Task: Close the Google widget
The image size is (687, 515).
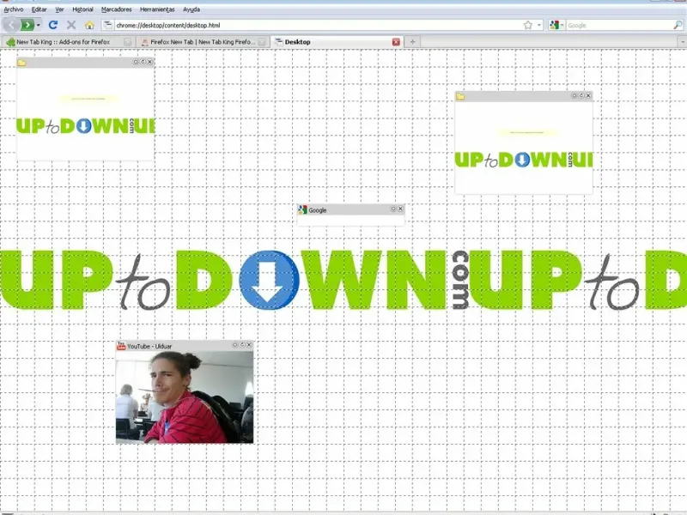Action: click(400, 209)
